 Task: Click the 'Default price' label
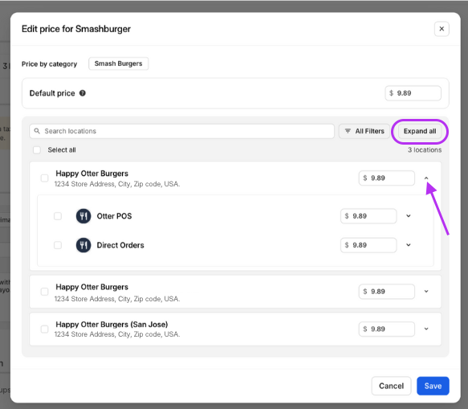tap(52, 93)
